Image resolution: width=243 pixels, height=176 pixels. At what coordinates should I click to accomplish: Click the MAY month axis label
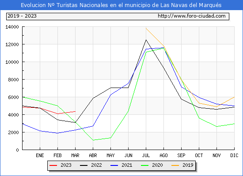pos(110,155)
